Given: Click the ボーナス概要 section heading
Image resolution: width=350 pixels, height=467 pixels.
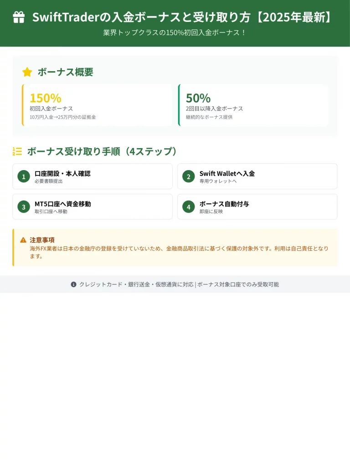Looking at the screenshot, I should [x=65, y=72].
